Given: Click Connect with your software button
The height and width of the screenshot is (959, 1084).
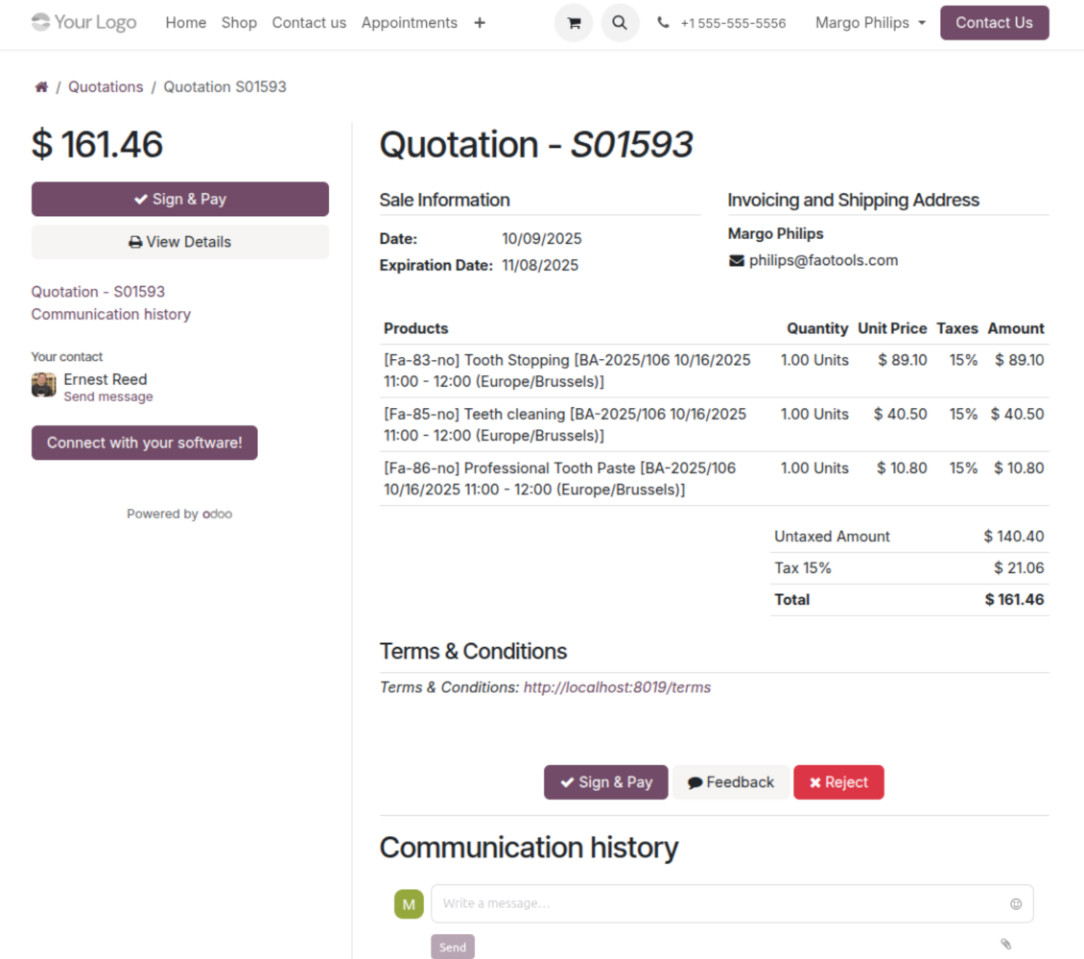Looking at the screenshot, I should click(145, 443).
